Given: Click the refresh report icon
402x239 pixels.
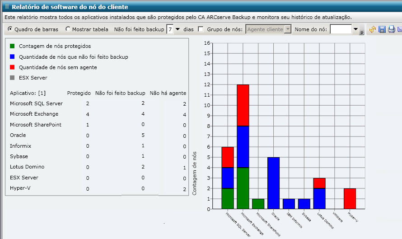Looking at the screenshot, I should 373,29.
